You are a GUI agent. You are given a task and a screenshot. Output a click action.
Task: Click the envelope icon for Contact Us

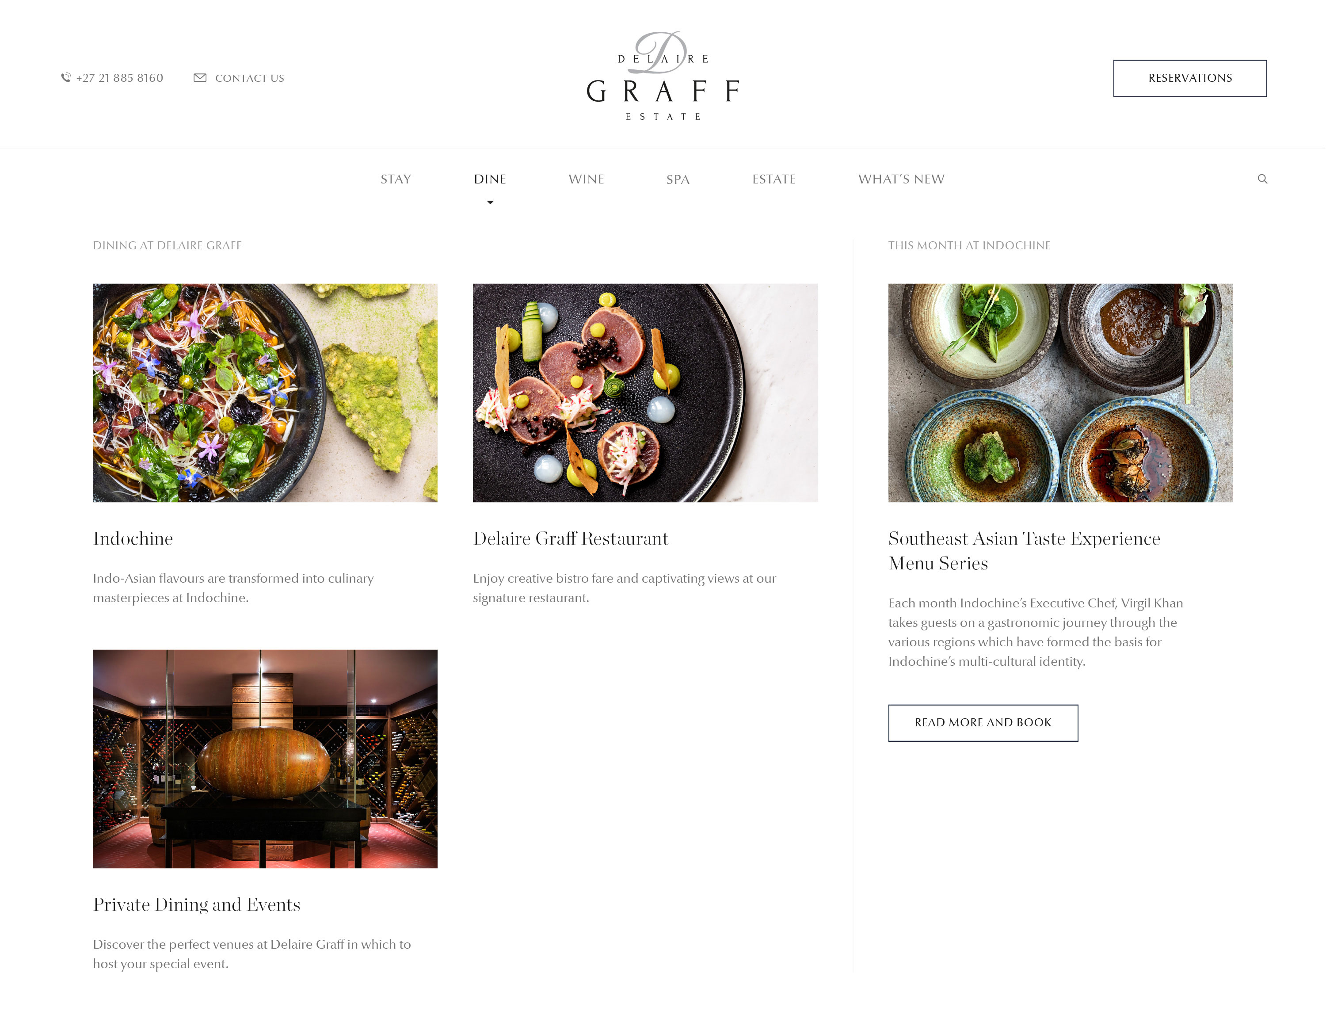click(200, 78)
